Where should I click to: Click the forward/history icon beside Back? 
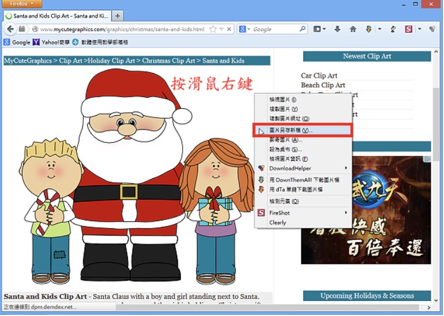22,29
